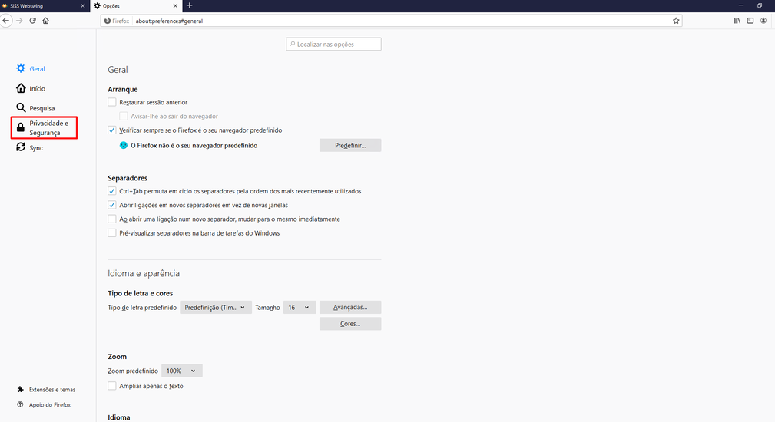Click the Geral gear icon
The image size is (775, 422).
[x=21, y=68]
